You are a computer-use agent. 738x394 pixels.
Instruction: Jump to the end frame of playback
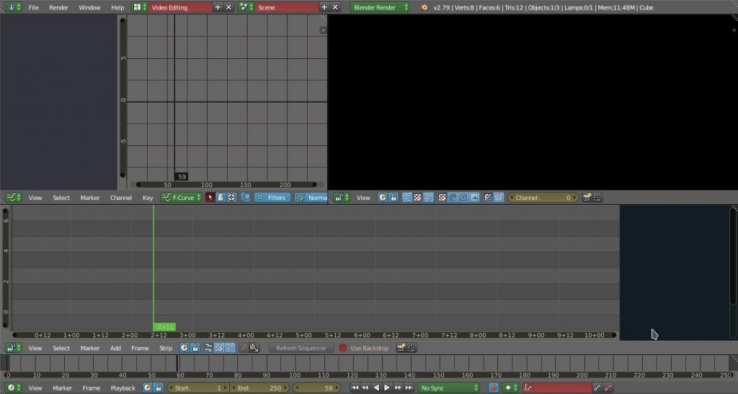[x=409, y=388]
